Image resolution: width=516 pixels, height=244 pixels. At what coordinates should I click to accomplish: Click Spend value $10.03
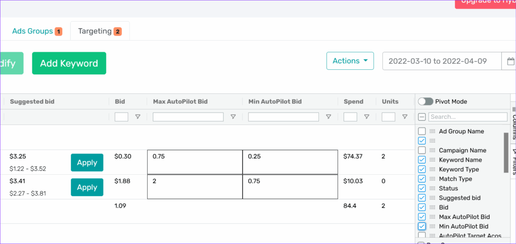[353, 181]
